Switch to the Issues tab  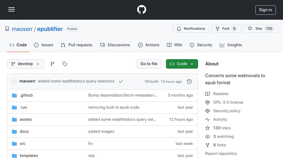click(44, 45)
